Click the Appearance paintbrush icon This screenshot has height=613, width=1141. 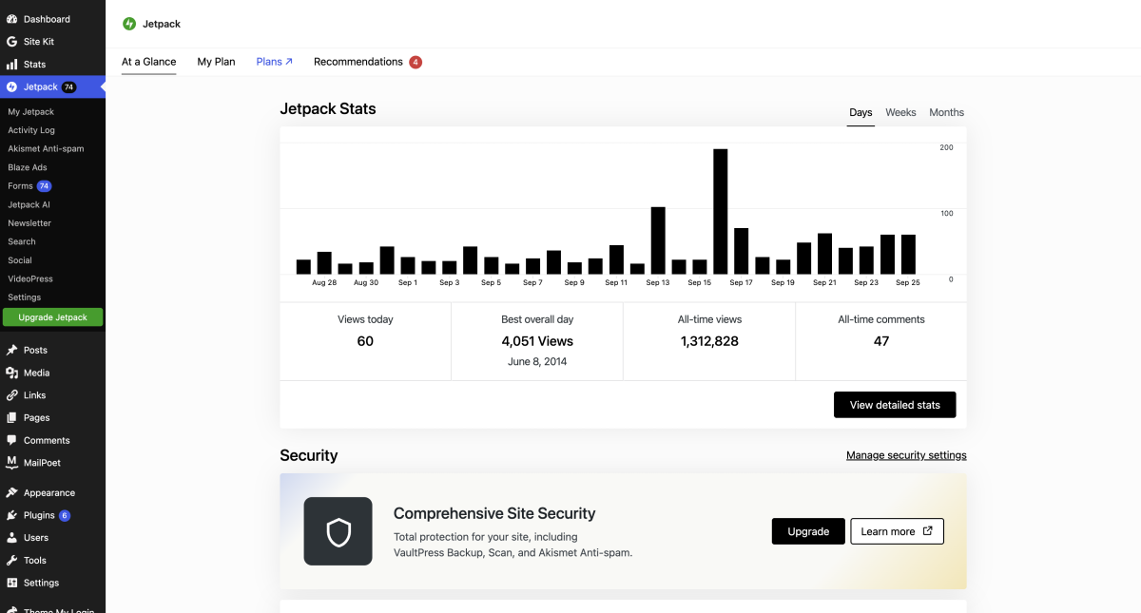(12, 492)
